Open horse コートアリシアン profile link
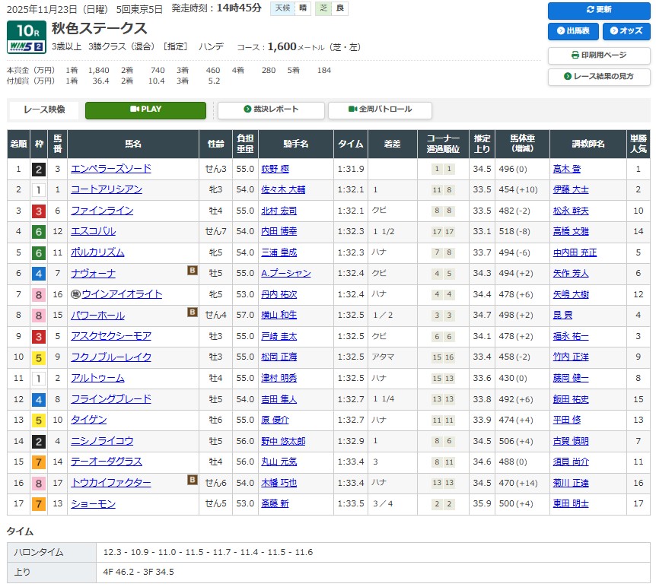The height and width of the screenshot is (587, 656). 107,189
